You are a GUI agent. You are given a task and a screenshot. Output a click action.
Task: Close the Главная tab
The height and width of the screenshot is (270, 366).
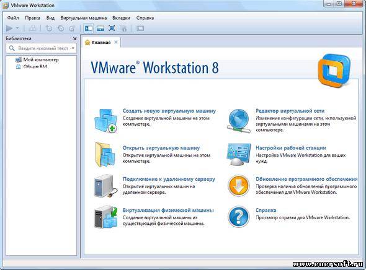(x=116, y=42)
